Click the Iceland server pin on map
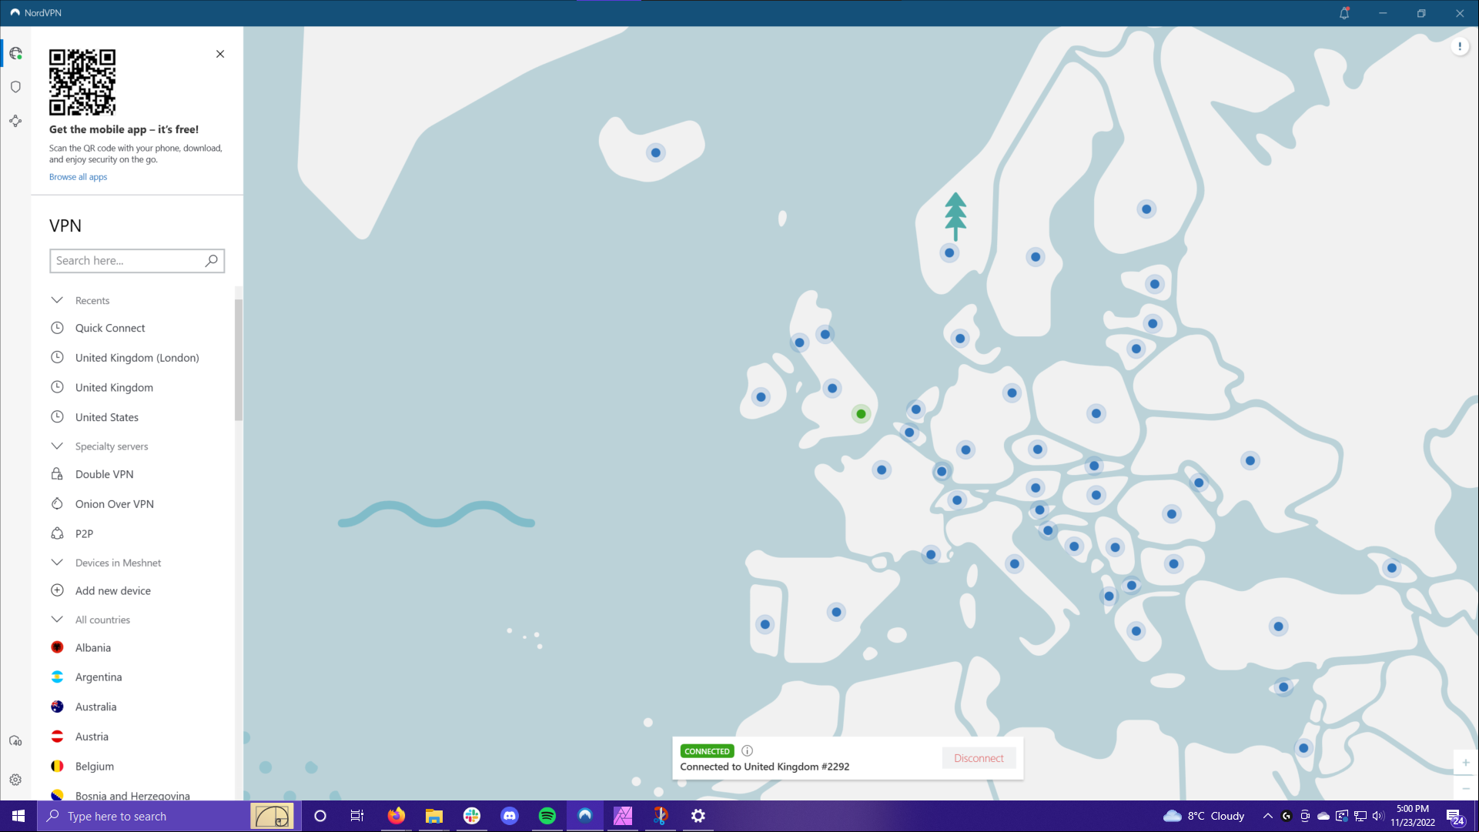Viewport: 1479px width, 832px height. pos(655,152)
